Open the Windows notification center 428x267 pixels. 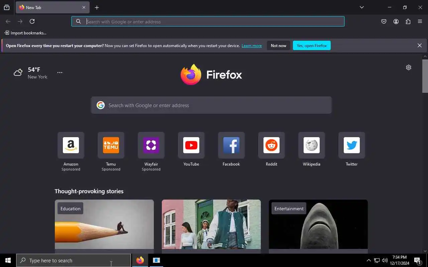pos(418,260)
